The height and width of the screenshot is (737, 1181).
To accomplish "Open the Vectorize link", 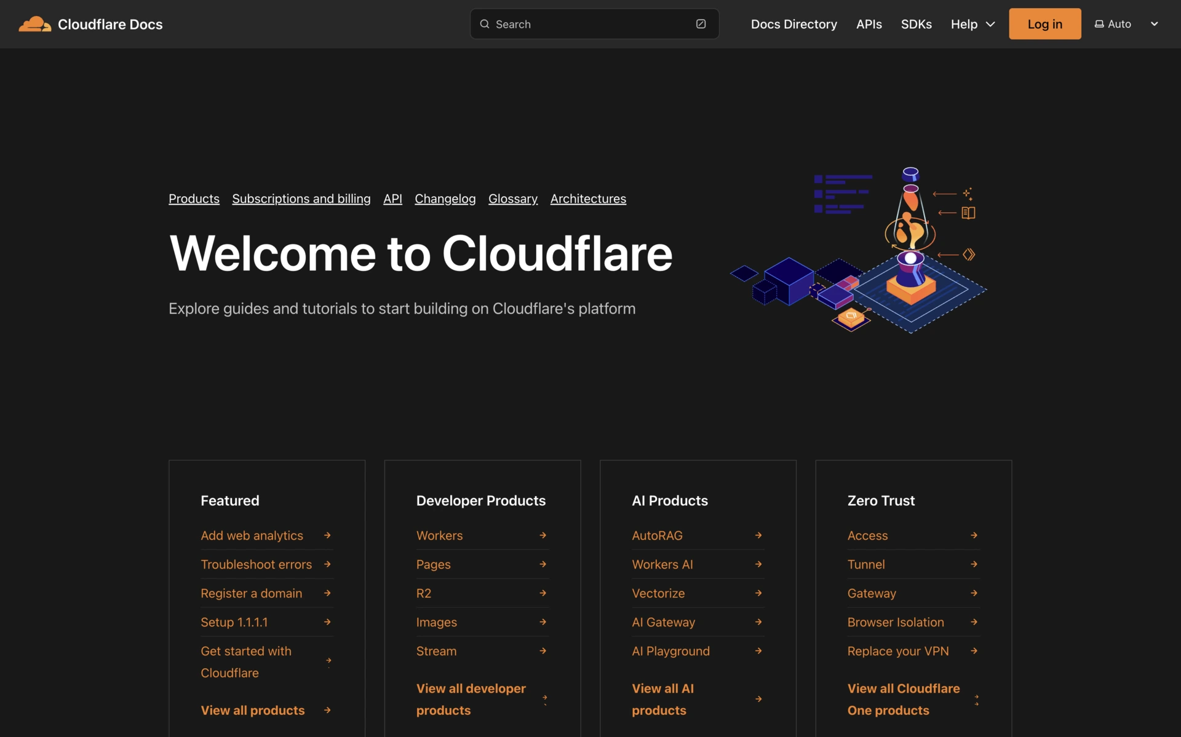I will tap(658, 593).
